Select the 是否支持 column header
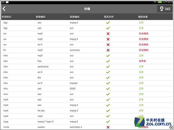The height and width of the screenshot is (130, 174). point(109,17)
